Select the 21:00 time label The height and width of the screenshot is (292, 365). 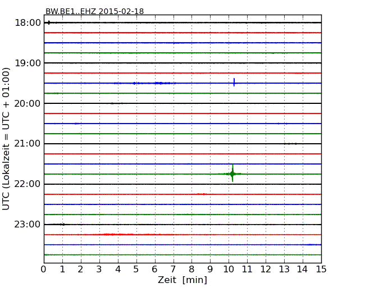click(28, 144)
